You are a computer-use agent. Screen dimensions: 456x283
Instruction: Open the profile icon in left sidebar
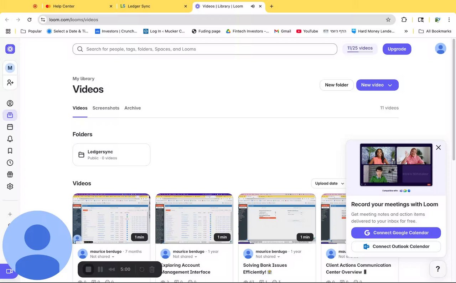pos(10,103)
